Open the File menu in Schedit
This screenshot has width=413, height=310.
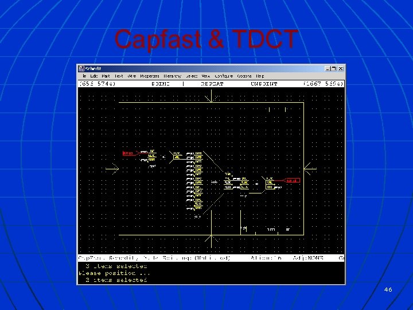coord(84,76)
